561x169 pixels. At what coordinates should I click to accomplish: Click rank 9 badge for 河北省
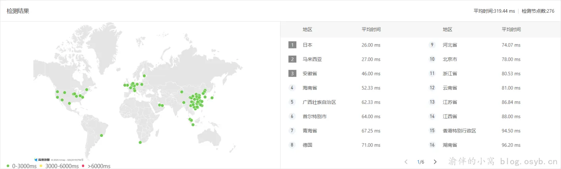pyautogui.click(x=432, y=45)
